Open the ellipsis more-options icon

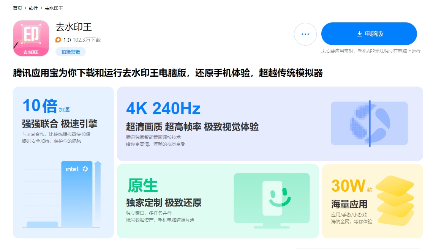(x=305, y=34)
